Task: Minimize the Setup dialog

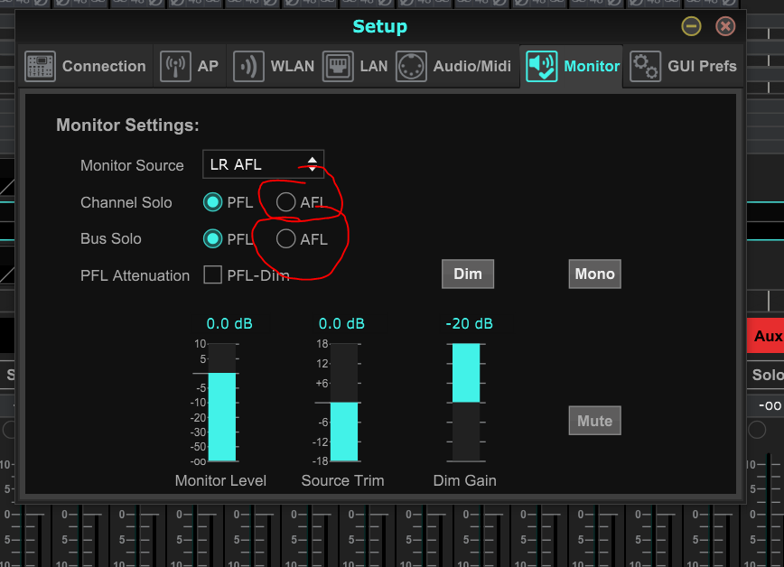Action: point(691,26)
